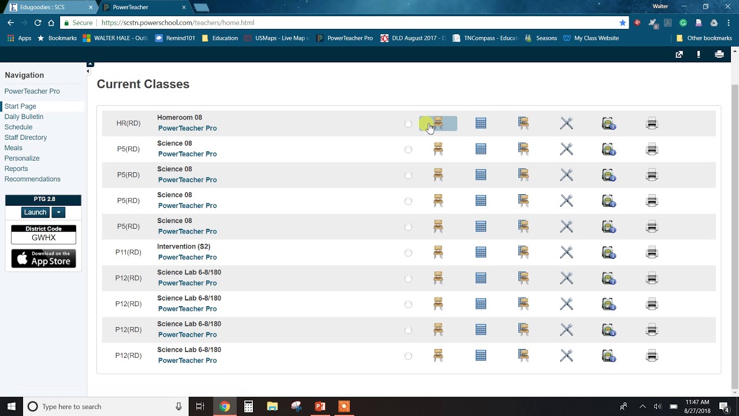The image size is (739, 416).
Task: Open File Explorer from the taskbar
Action: point(273,407)
